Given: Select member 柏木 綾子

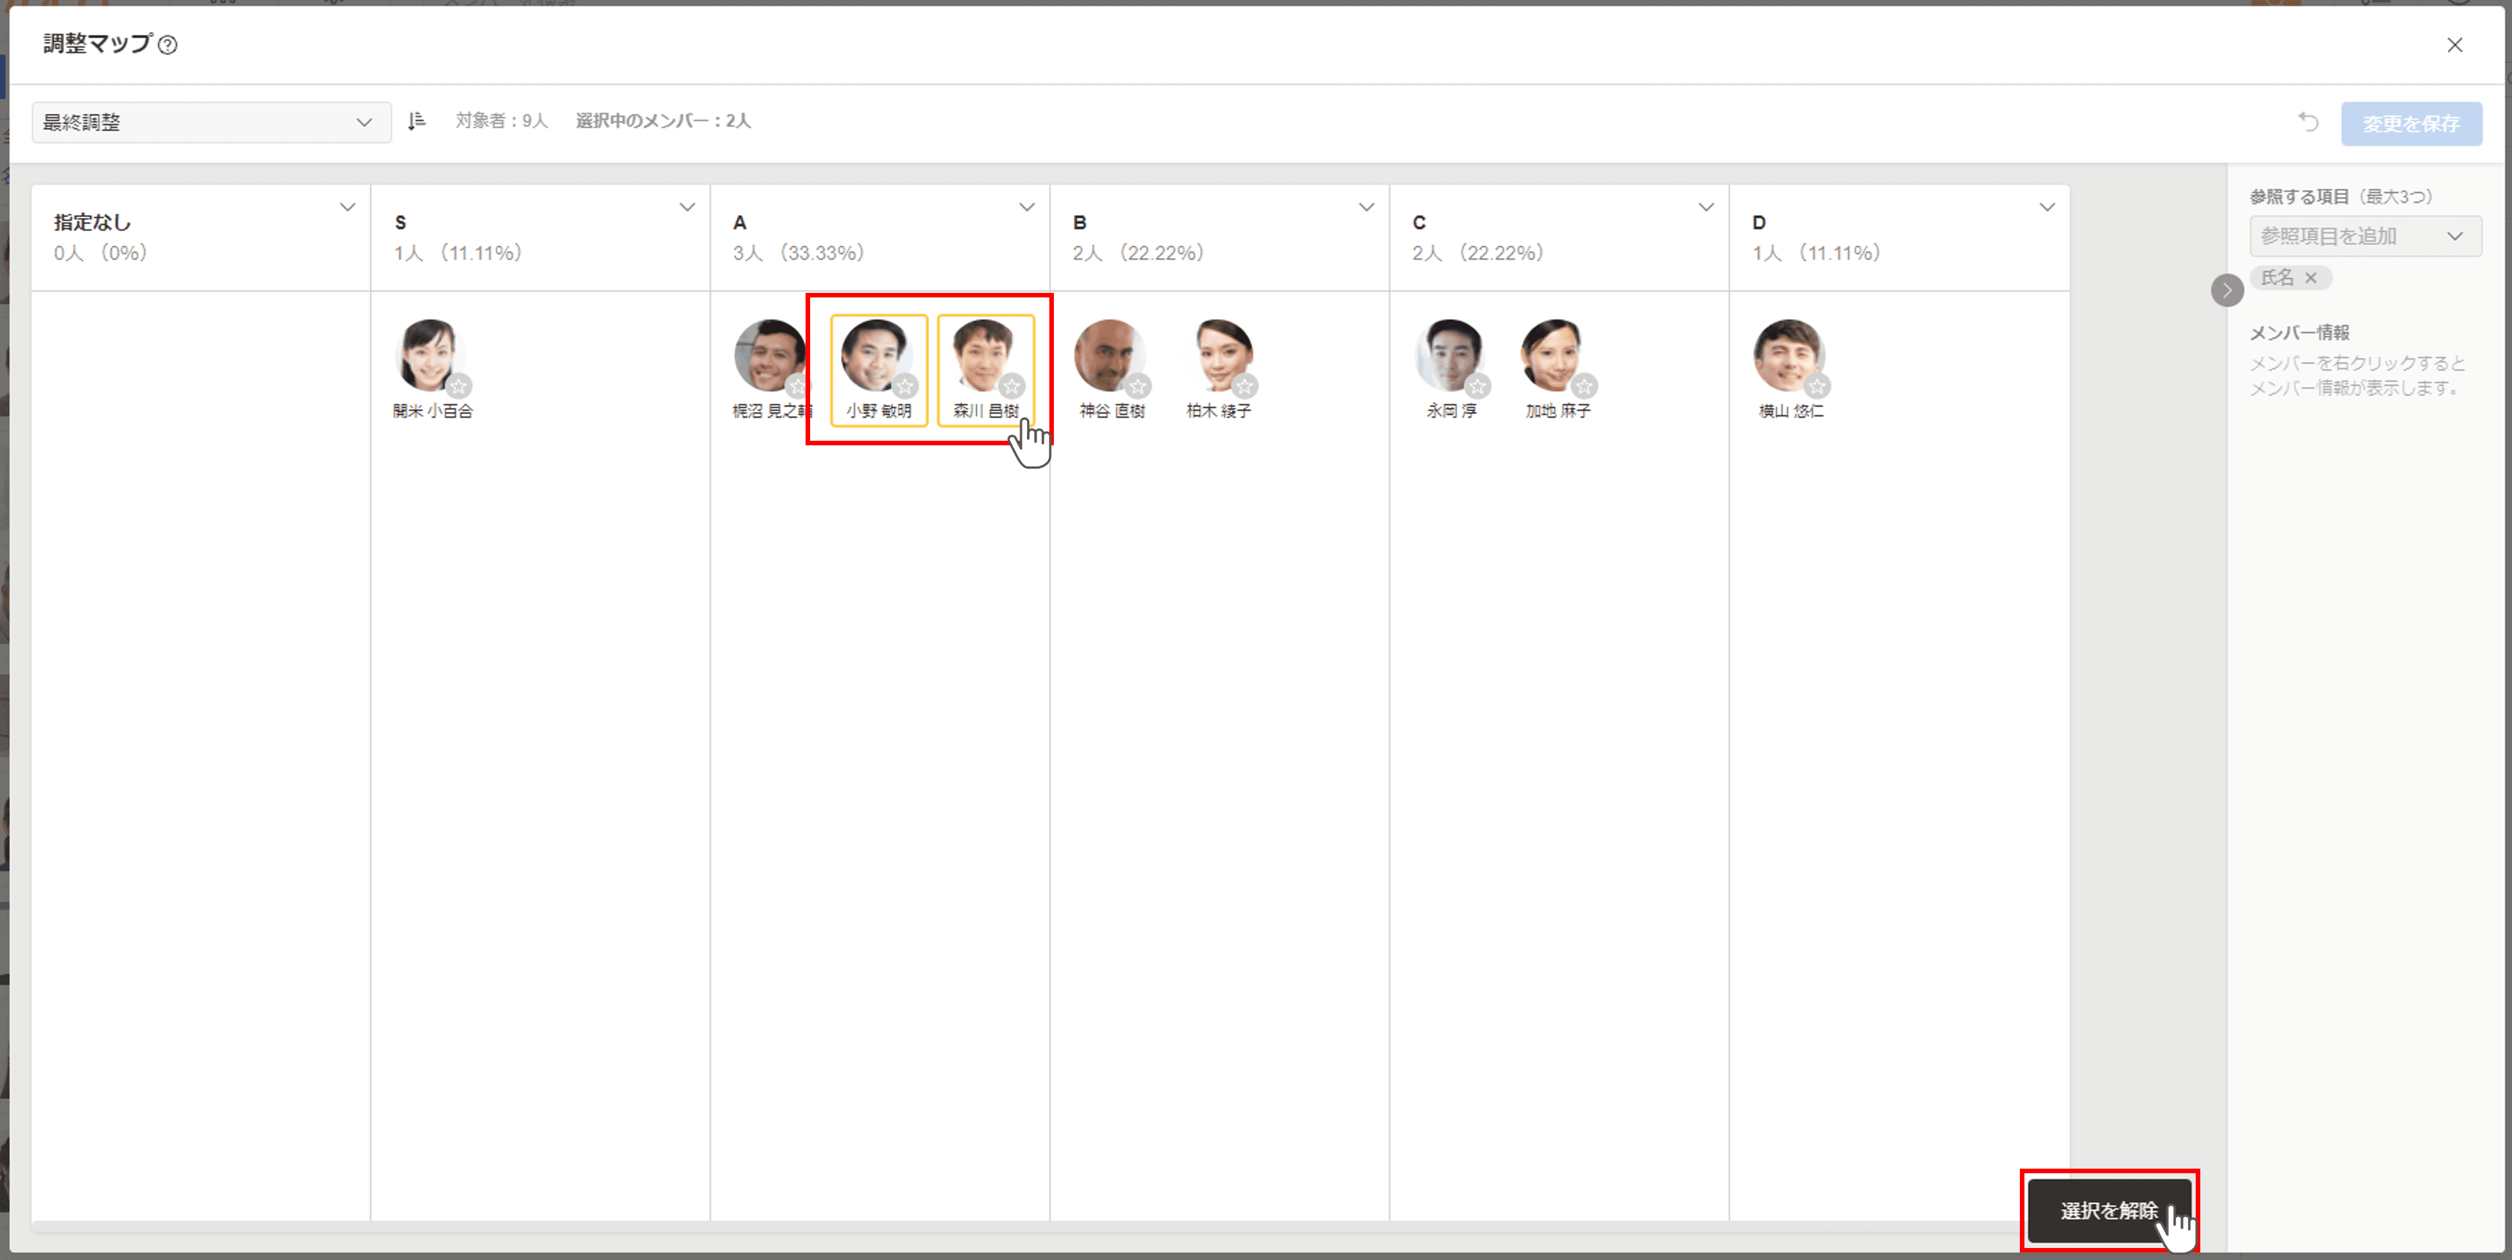Looking at the screenshot, I should point(1219,369).
